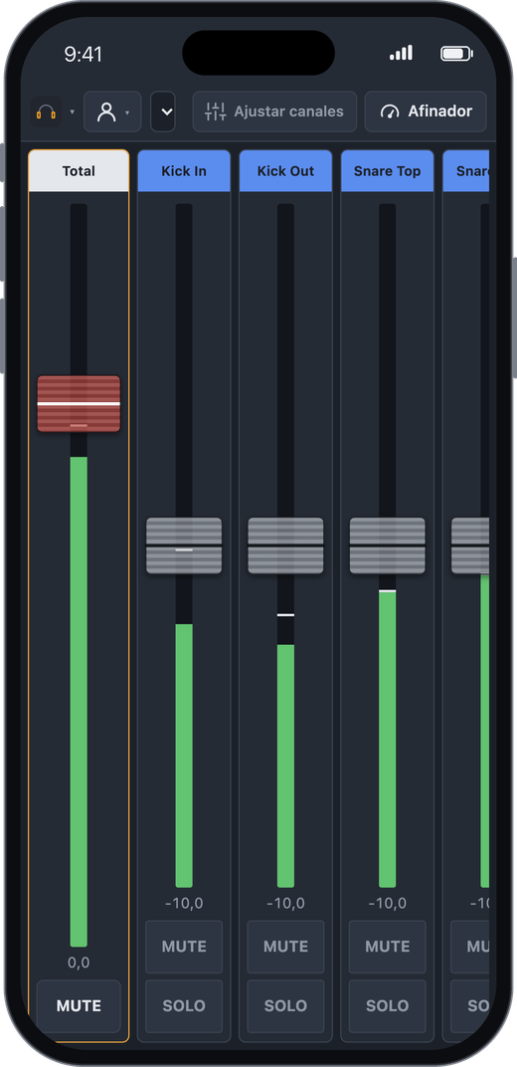Click the sliders icon in Ajustar canales
Viewport: 517px width, 1067px height.
click(x=216, y=111)
